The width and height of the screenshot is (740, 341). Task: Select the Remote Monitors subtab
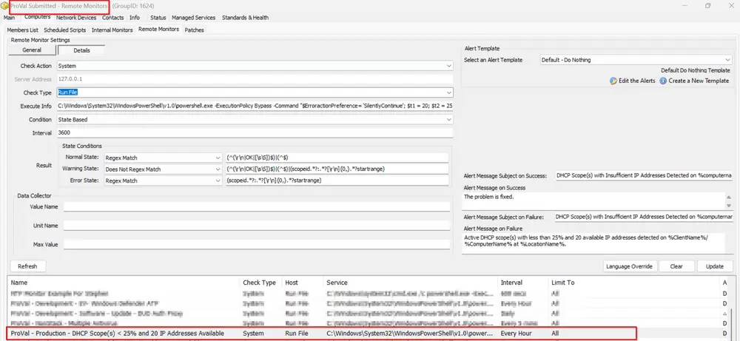pos(158,30)
